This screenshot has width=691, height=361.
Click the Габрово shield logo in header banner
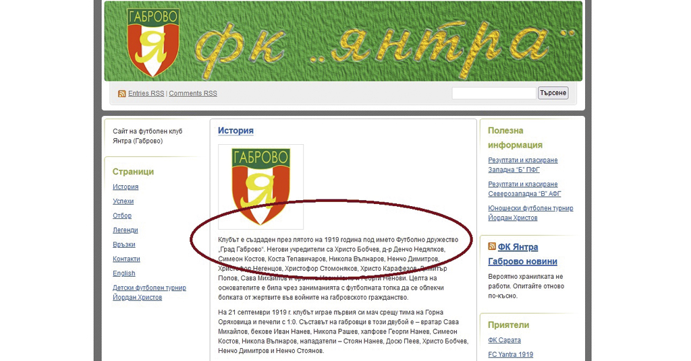(x=154, y=42)
